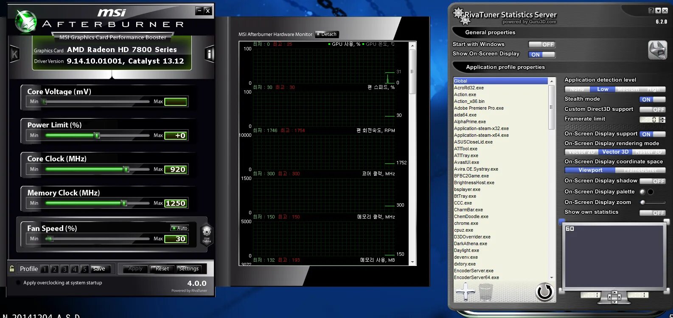This screenshot has height=318, width=673.
Task: Move OSD position right on monitor preview
Action: coord(620,297)
